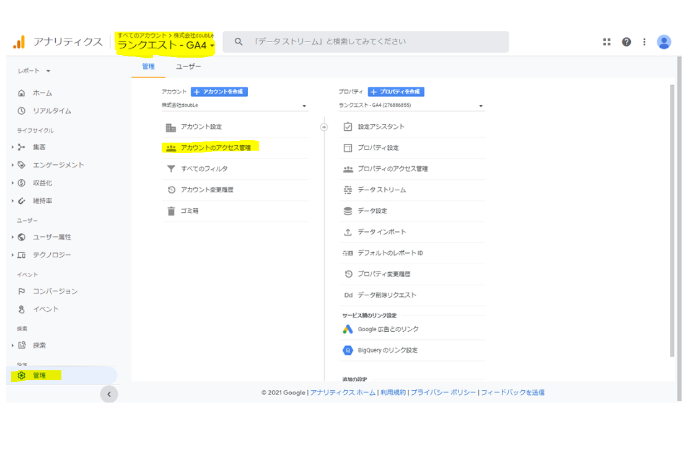
Task: Select the 管理 tab
Action: click(148, 66)
